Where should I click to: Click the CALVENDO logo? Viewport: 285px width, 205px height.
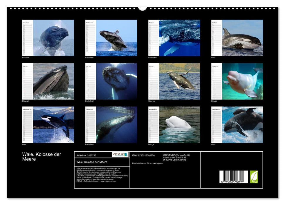[x=120, y=155]
